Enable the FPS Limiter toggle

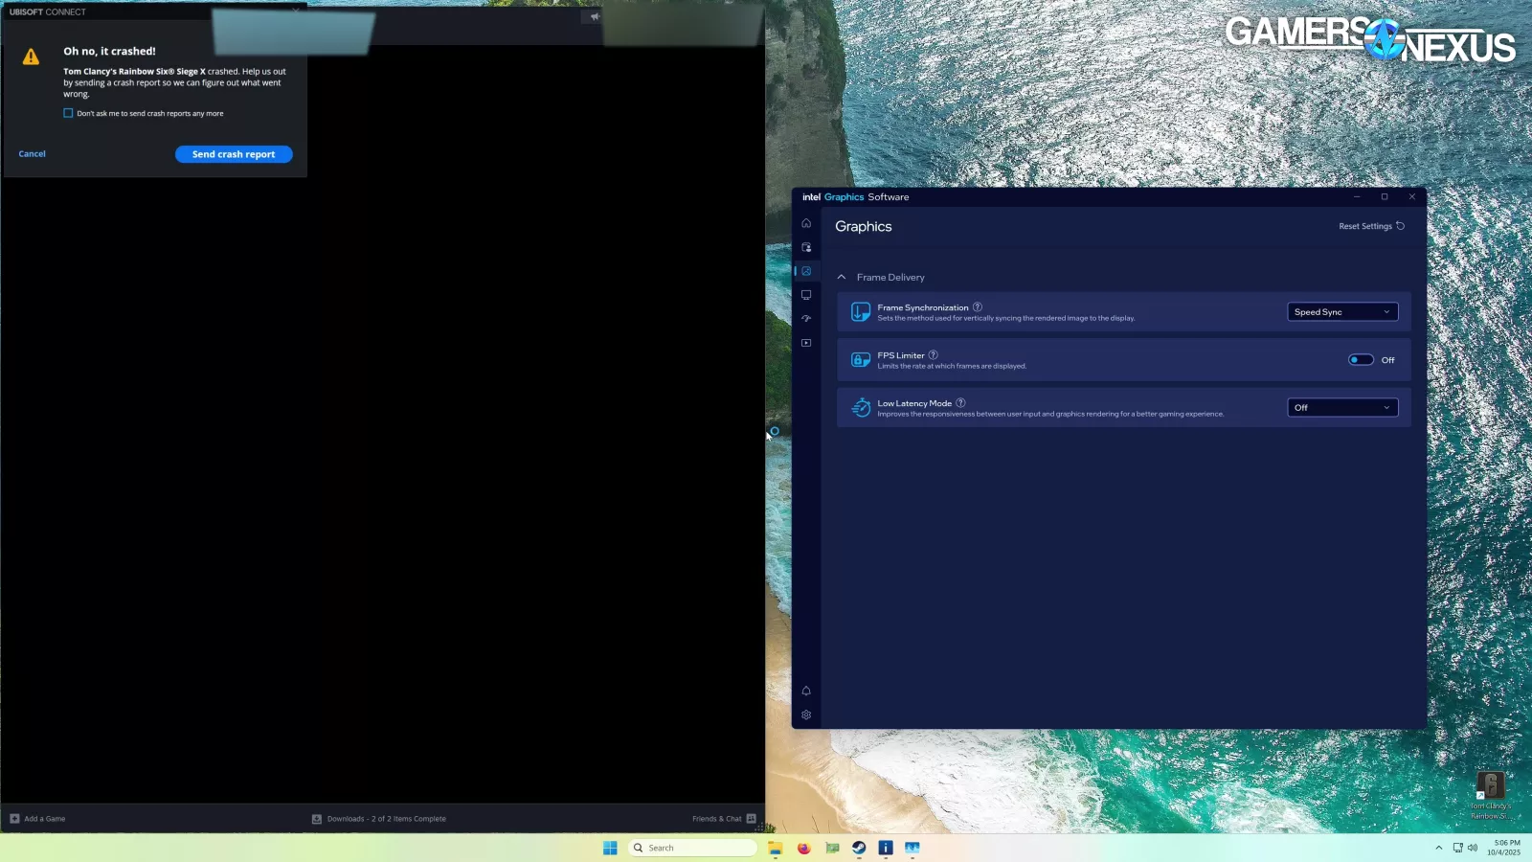(1361, 360)
